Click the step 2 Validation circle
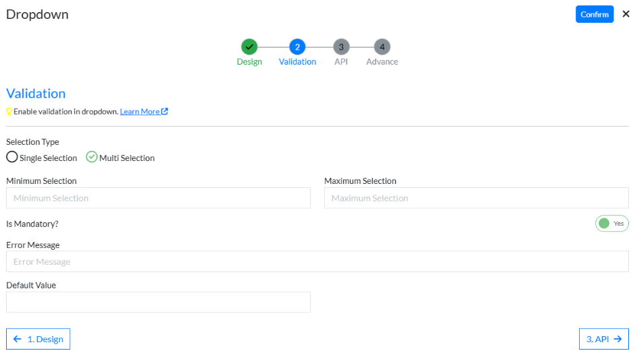Image resolution: width=635 pixels, height=355 pixels. point(297,46)
